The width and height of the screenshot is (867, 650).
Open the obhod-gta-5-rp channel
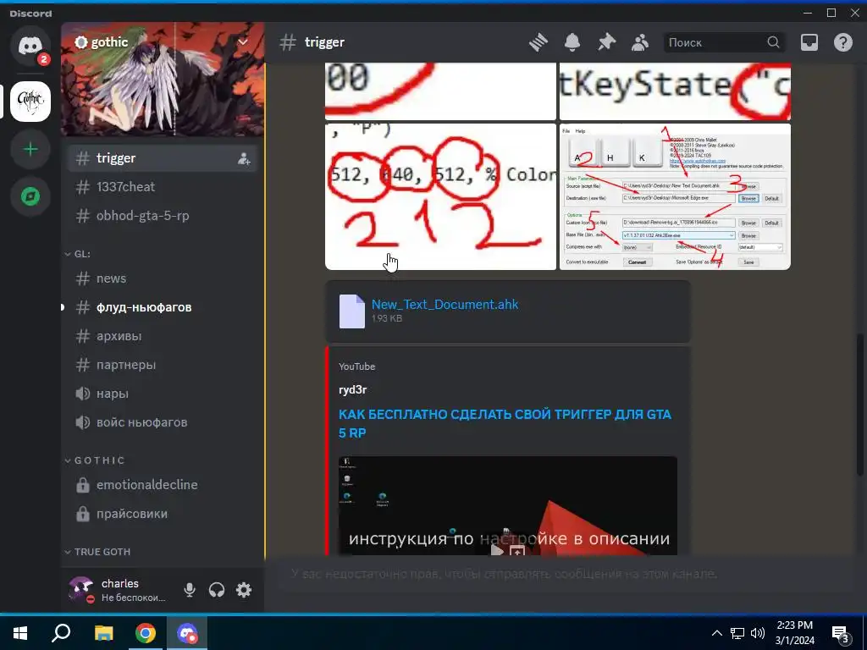(163, 216)
